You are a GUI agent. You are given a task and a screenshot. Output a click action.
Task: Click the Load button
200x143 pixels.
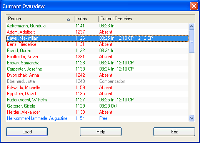[x=27, y=131]
